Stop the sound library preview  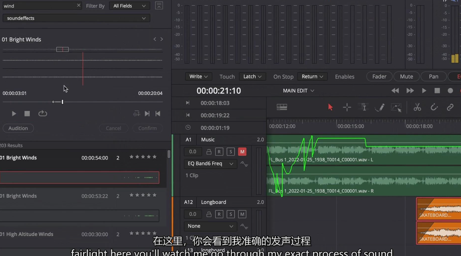[27, 114]
